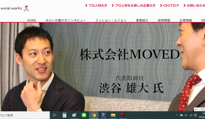Open みらいの働き方インタビュー menu
This screenshot has width=205, height=119.
point(66,20)
